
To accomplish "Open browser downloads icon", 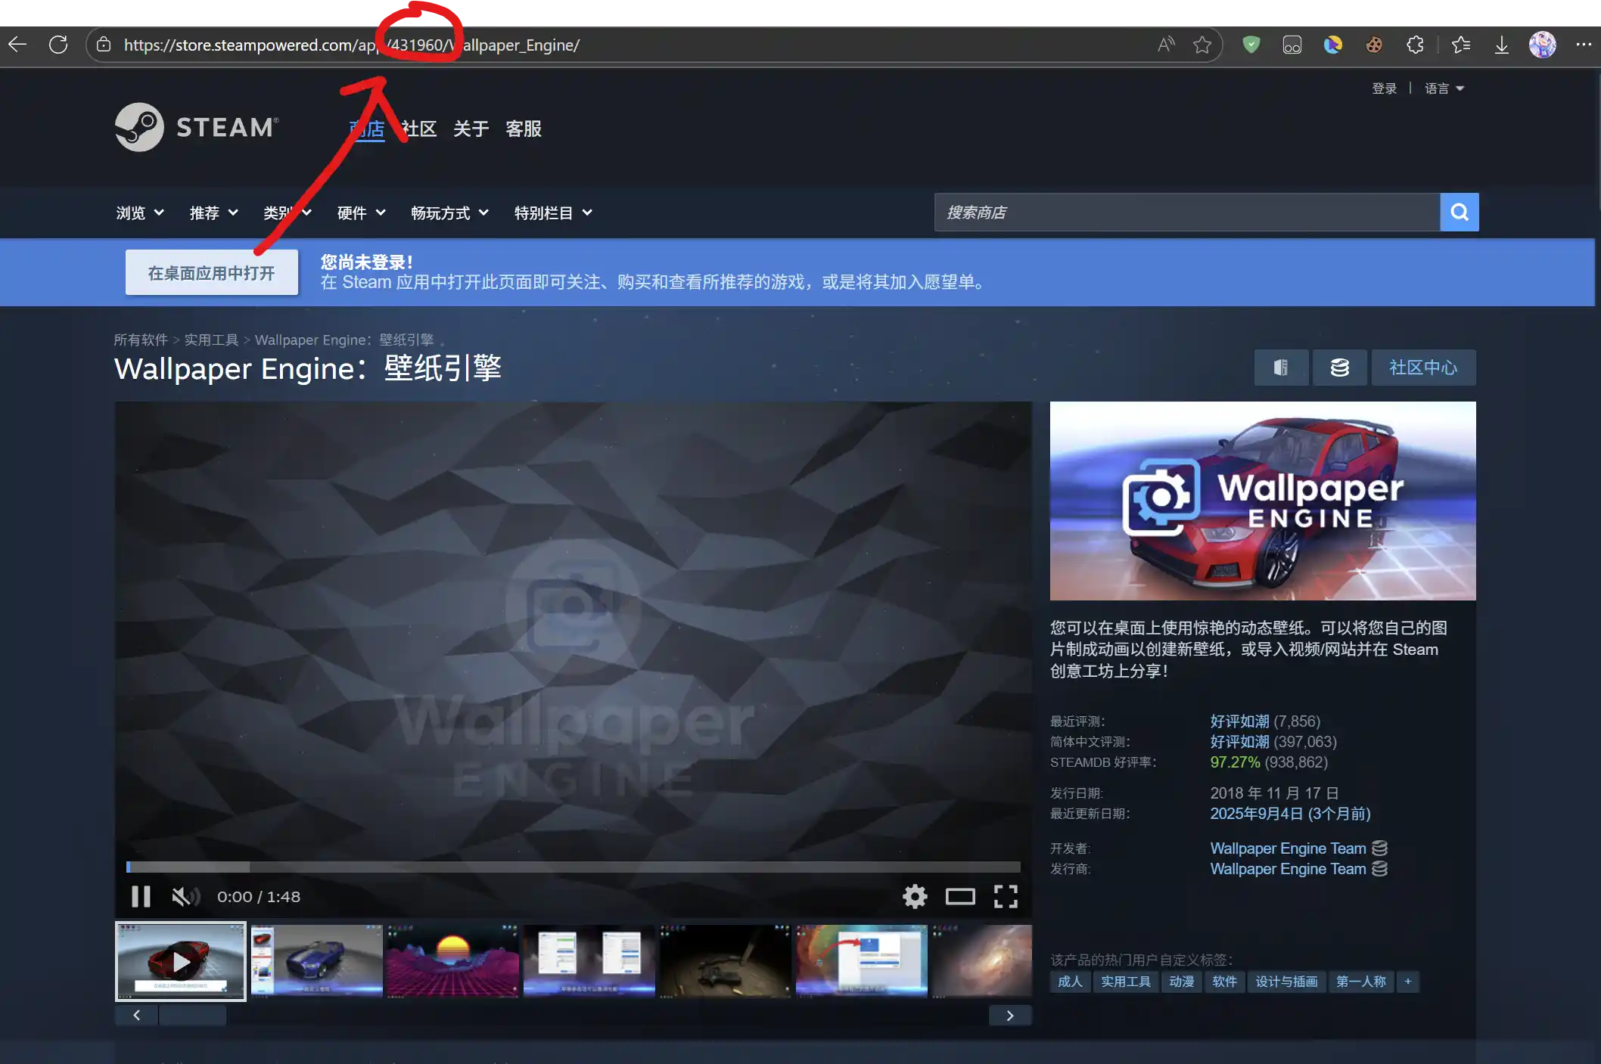I will click(x=1502, y=45).
